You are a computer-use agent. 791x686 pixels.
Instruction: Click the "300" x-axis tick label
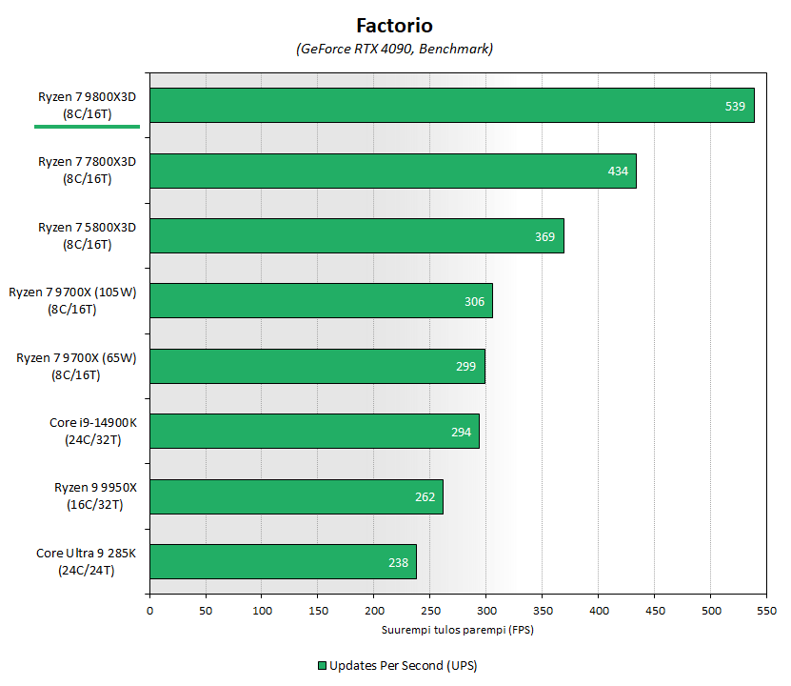coord(486,611)
